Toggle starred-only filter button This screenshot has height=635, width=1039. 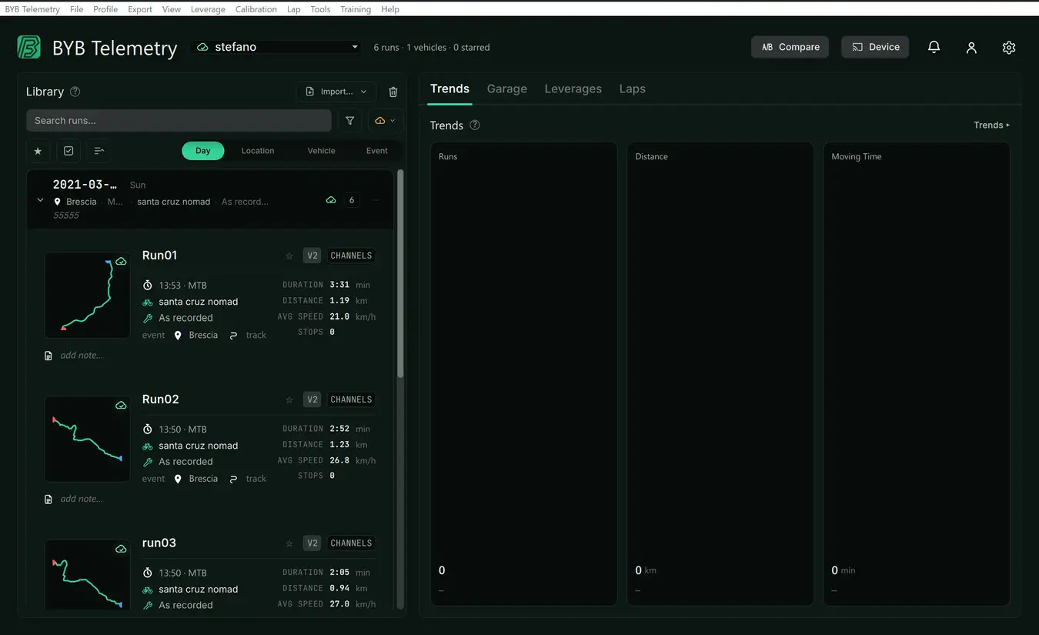(x=38, y=151)
